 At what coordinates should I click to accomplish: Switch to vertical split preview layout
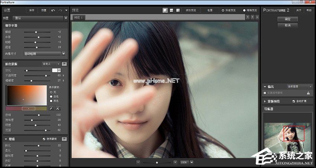point(178,10)
